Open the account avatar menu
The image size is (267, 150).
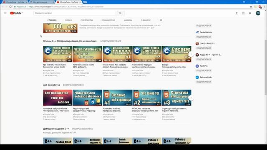(258, 13)
